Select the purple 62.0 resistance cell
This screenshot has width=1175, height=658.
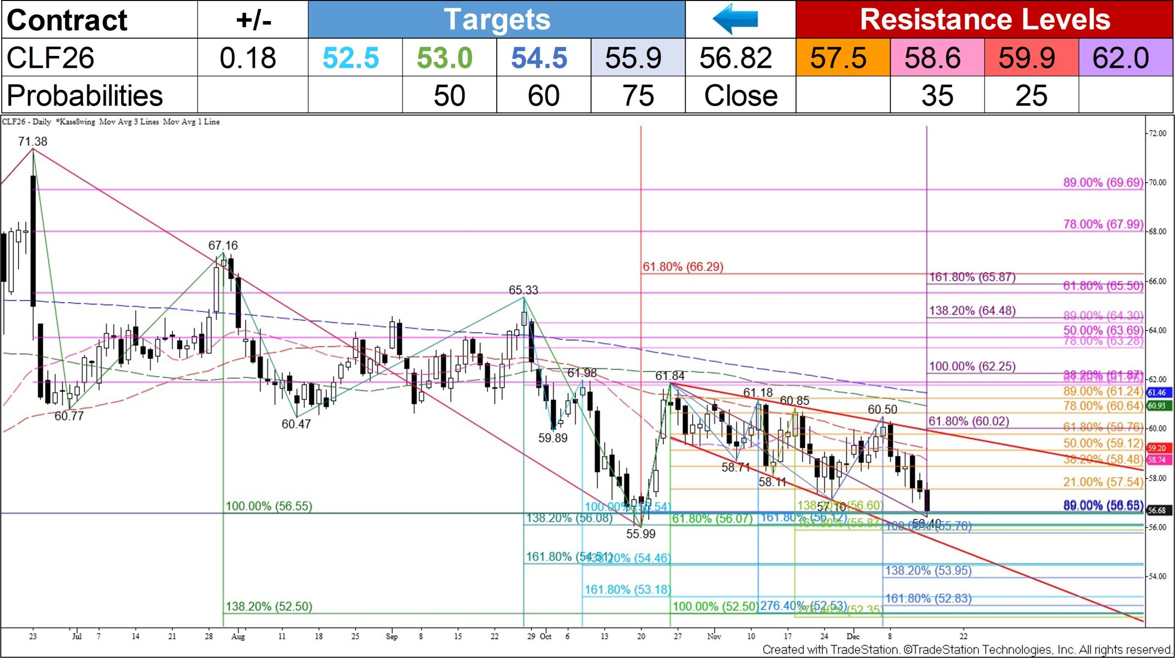point(1125,58)
